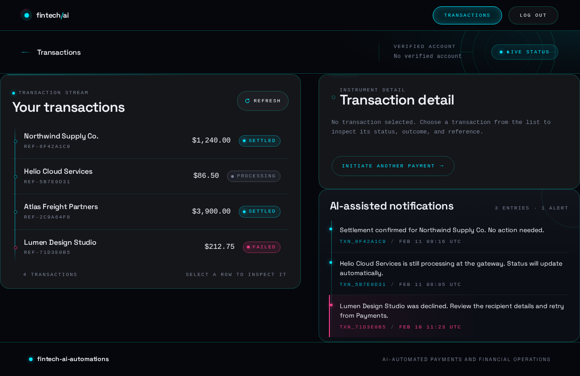Click the Live Status pill
580x376 pixels.
click(x=525, y=52)
